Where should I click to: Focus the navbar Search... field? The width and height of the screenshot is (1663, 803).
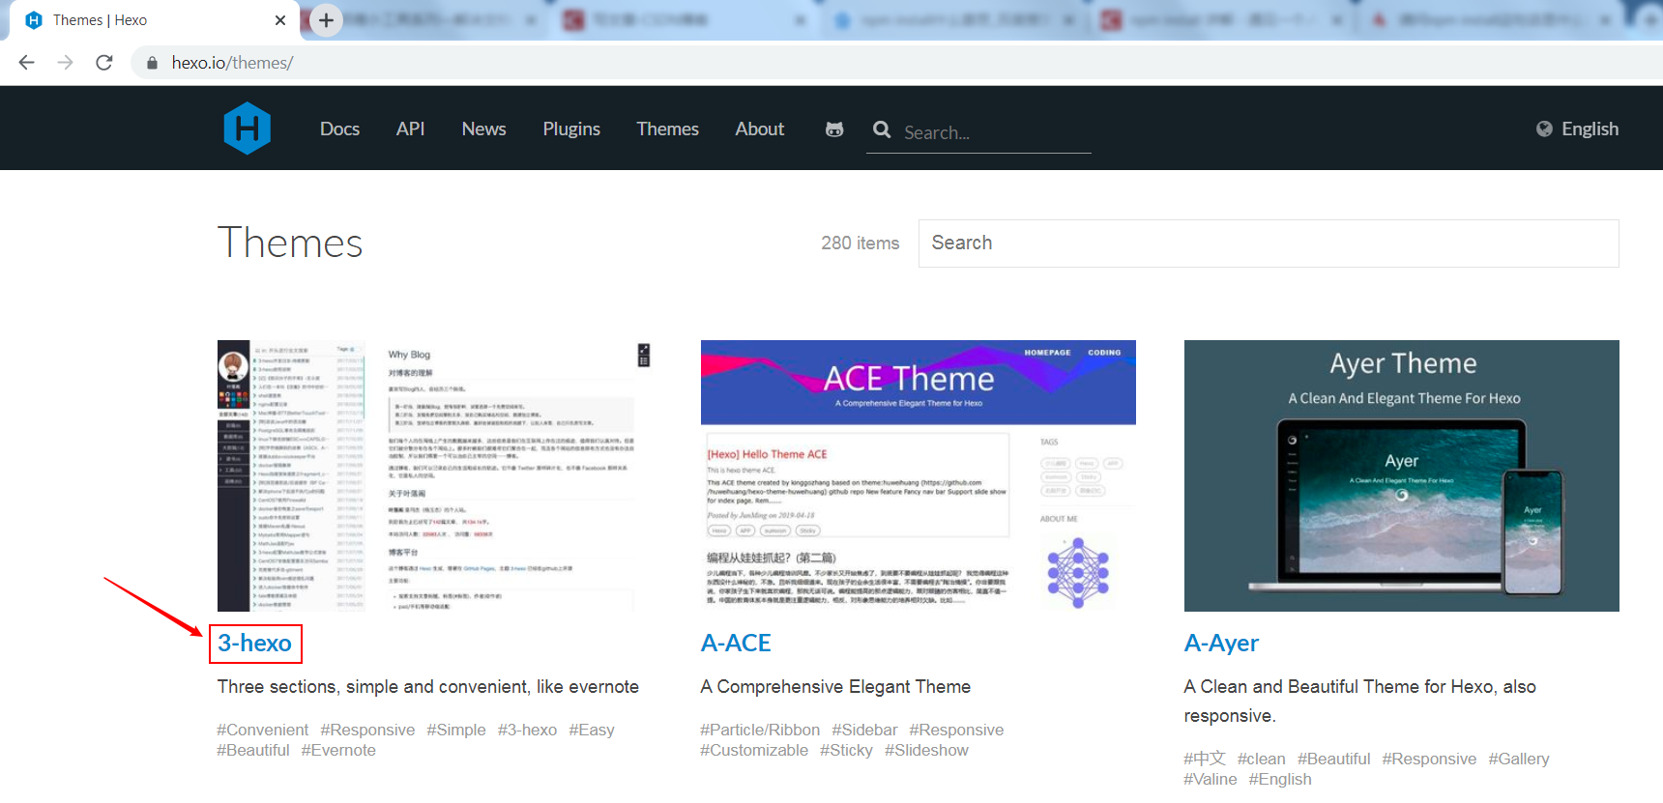(x=996, y=132)
